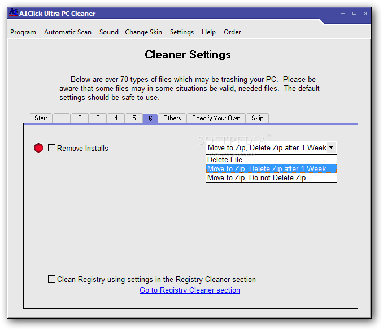Screen dimensions: 383x330
Task: Open the Specify Your Own tab
Action: (x=216, y=118)
